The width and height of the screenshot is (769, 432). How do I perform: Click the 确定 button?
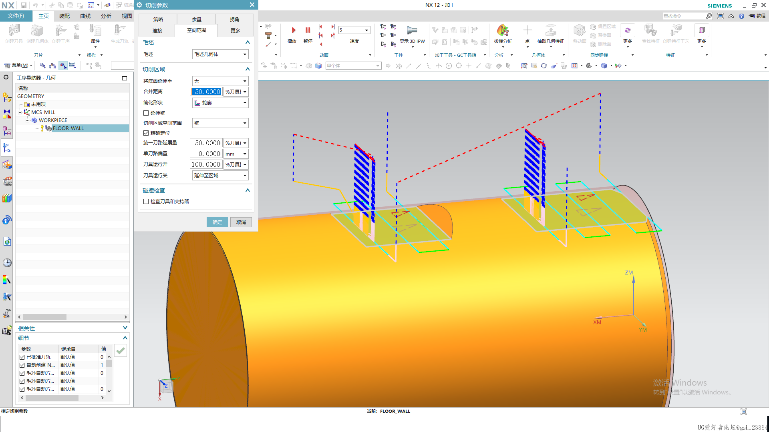click(217, 222)
